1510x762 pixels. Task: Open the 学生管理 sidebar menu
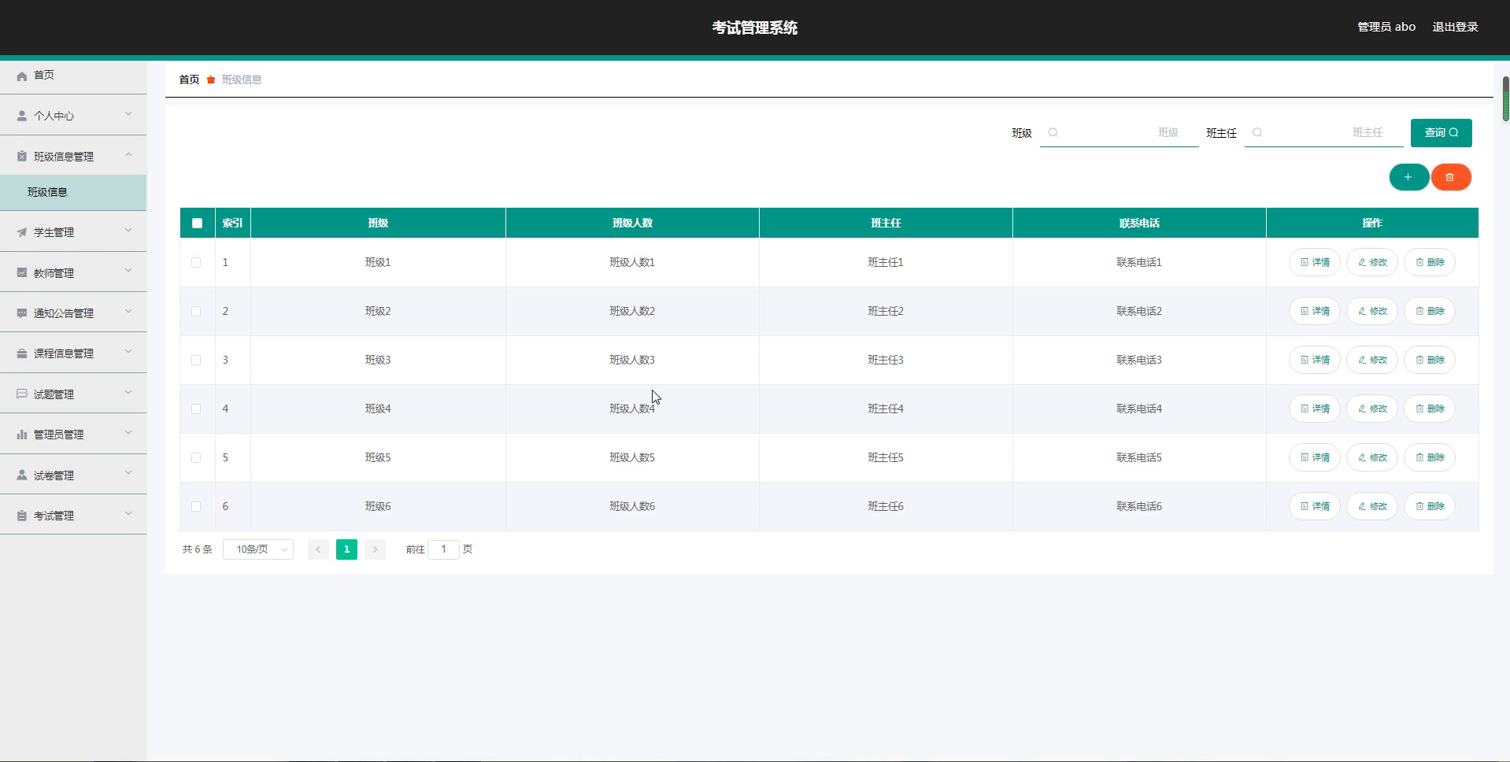pyautogui.click(x=73, y=232)
